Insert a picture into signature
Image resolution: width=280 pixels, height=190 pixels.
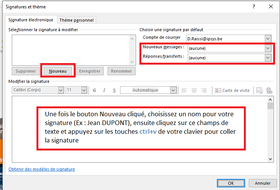click(x=259, y=90)
